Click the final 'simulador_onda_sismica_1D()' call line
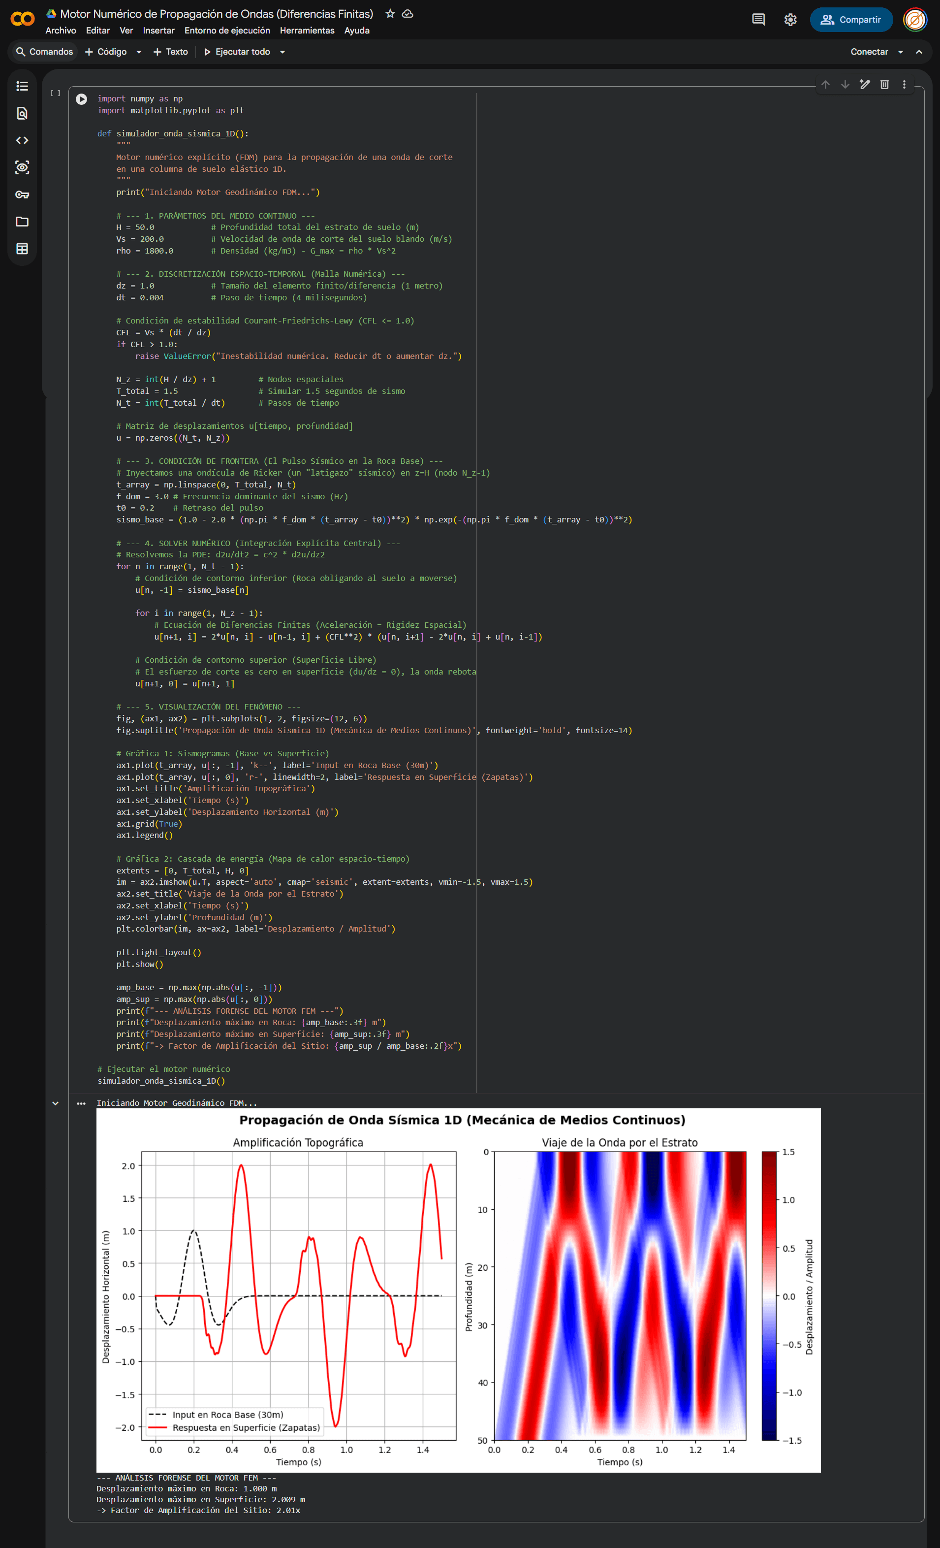 (161, 1081)
